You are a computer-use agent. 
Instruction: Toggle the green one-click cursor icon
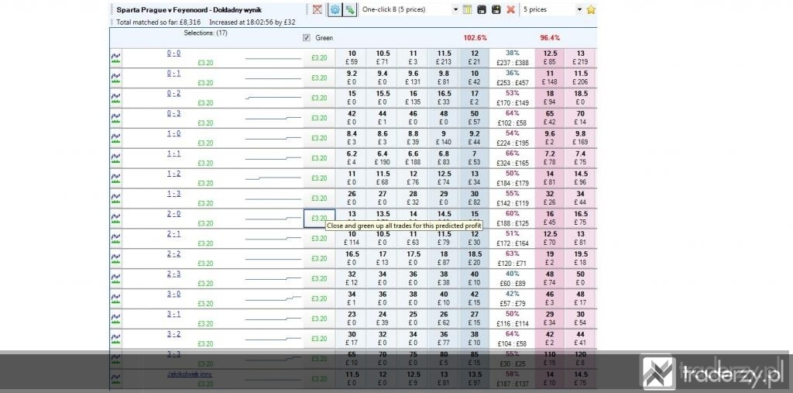pyautogui.click(x=349, y=9)
